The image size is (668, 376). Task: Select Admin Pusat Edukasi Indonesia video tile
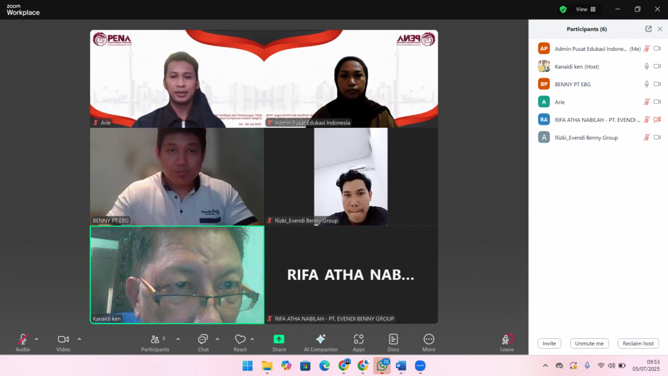351,79
